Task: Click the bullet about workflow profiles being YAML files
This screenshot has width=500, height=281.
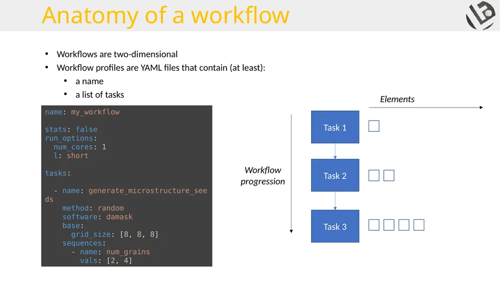Action: pos(161,68)
